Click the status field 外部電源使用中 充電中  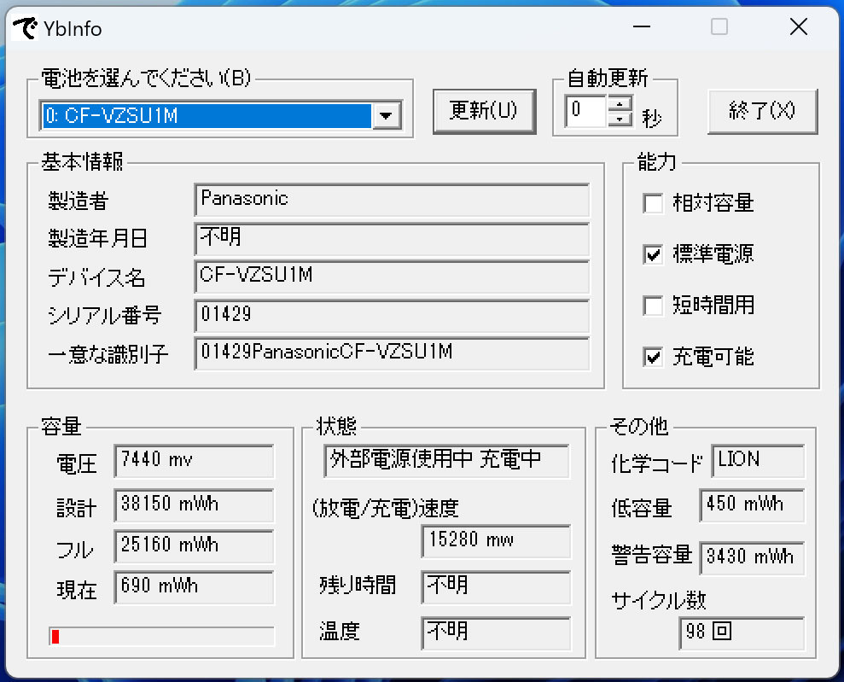pos(446,461)
